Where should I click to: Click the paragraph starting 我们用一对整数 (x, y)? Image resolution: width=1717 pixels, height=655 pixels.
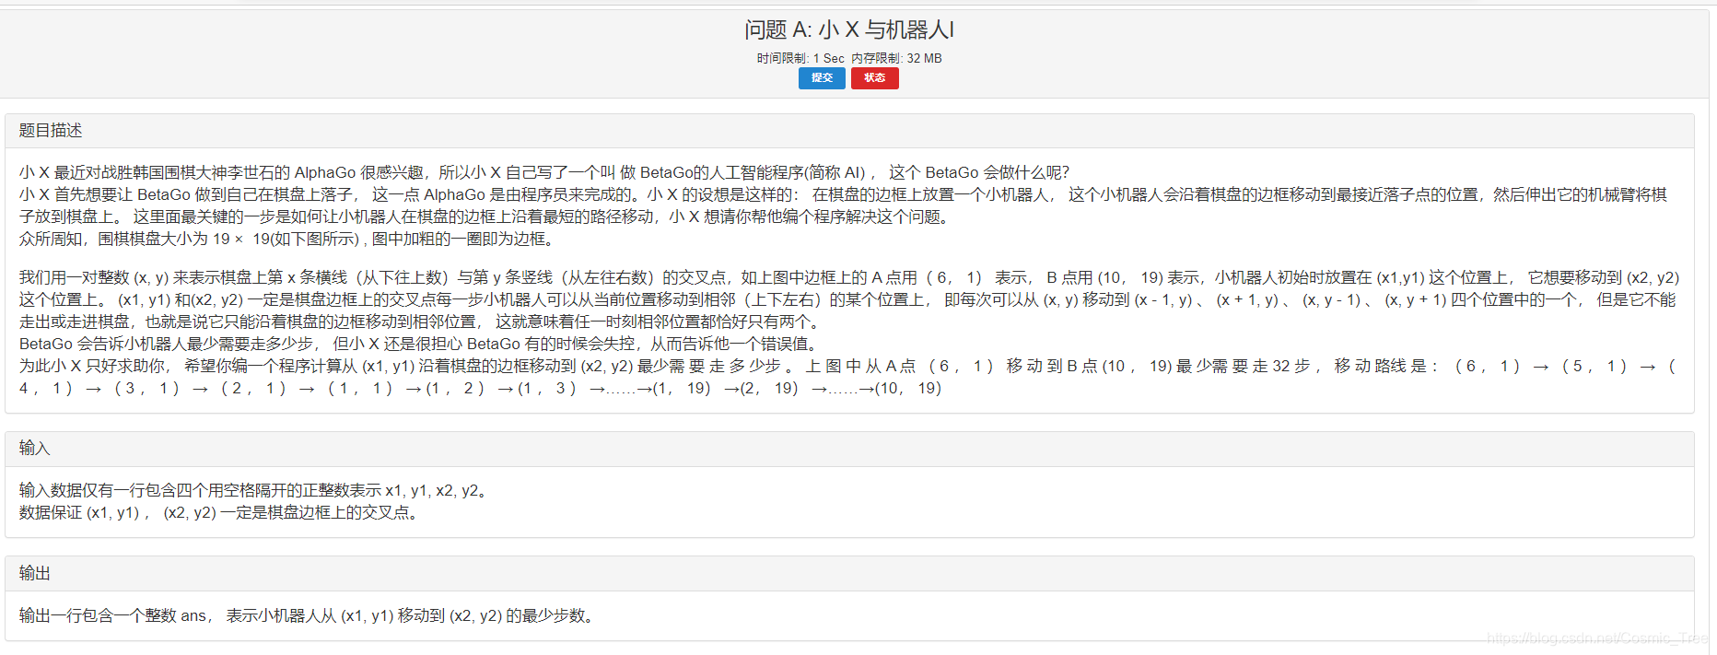849,299
